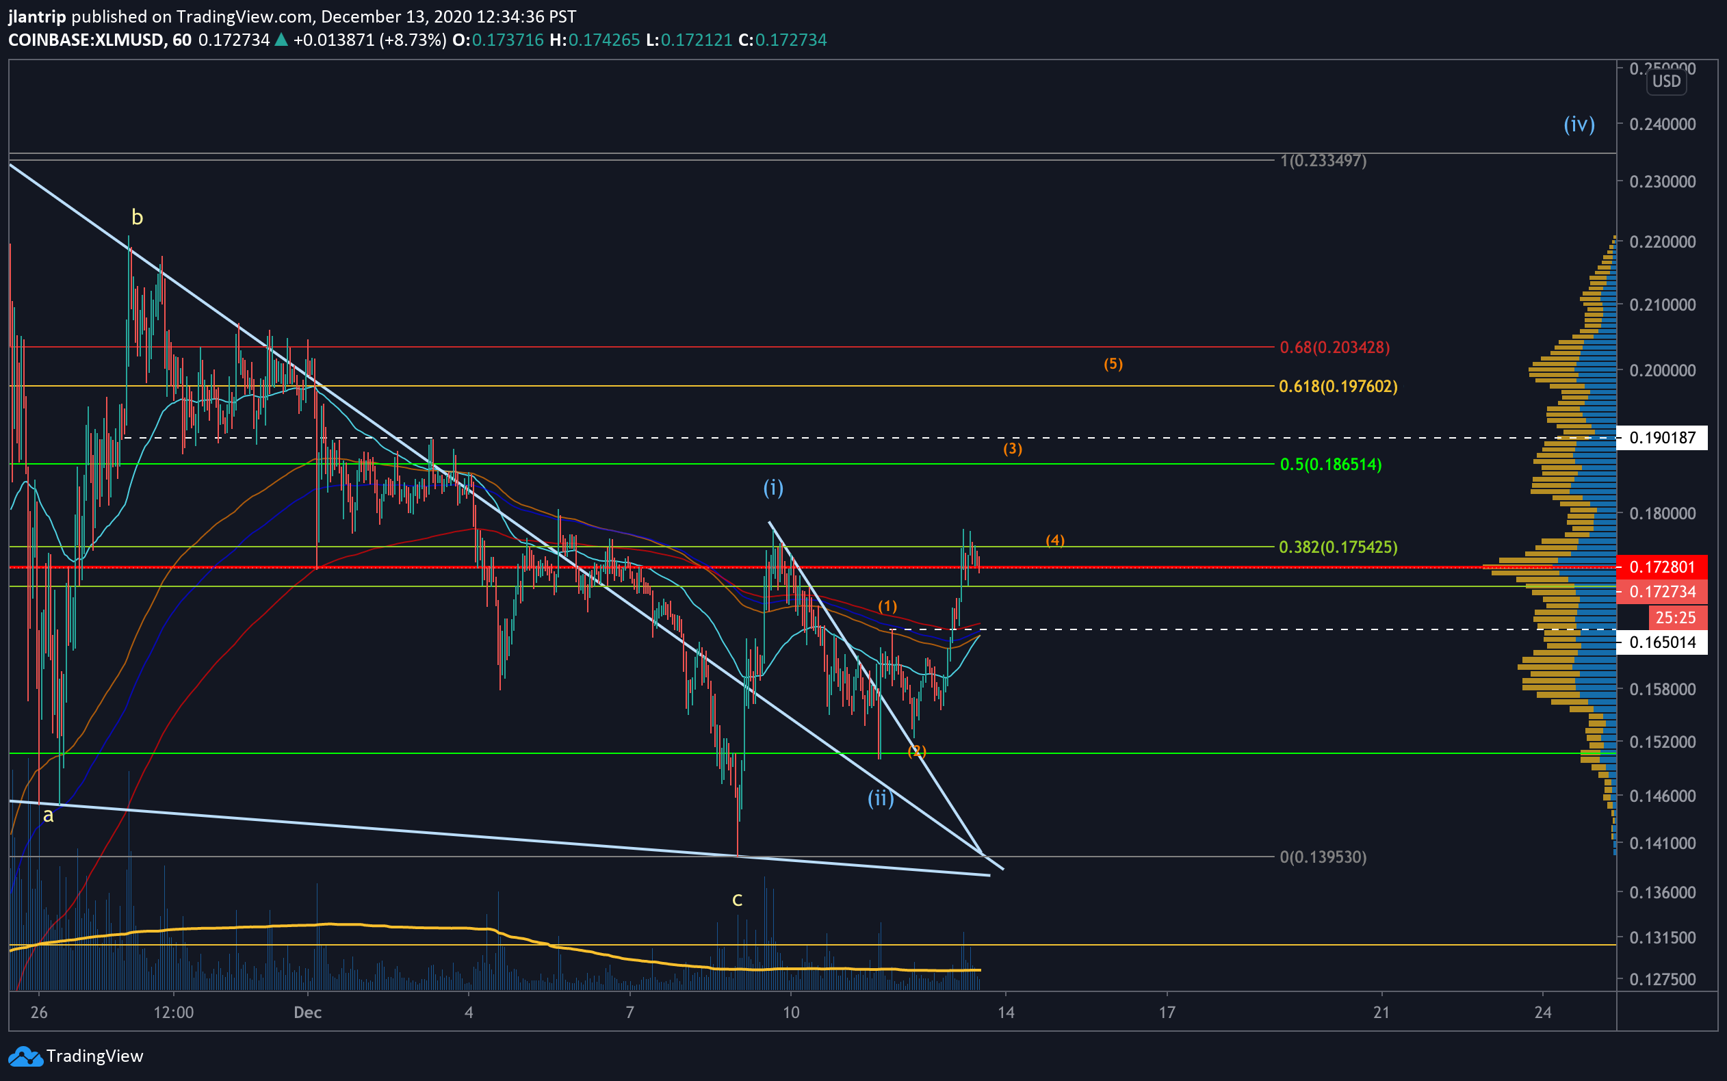Click the L:0.172121 low value

click(x=689, y=40)
